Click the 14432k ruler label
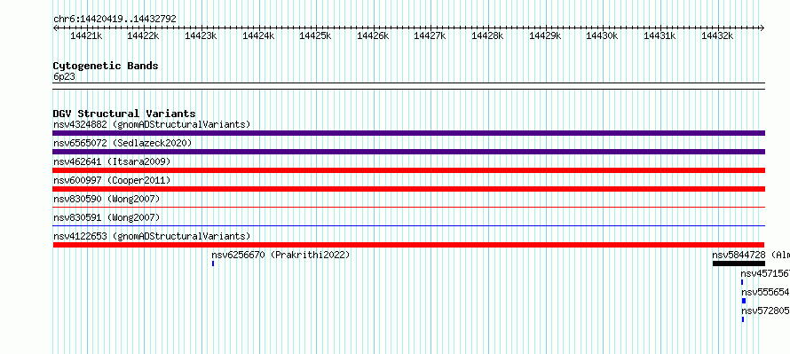Viewport: 790px width, 354px height. pos(717,35)
